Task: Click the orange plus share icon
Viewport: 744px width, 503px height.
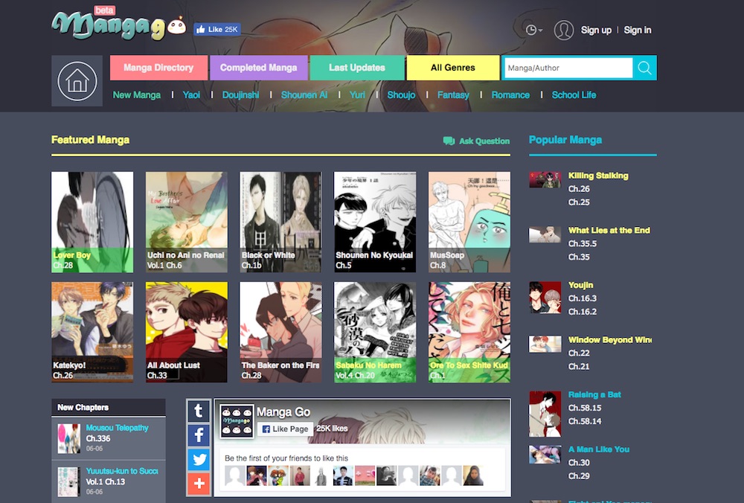Action: 199,484
